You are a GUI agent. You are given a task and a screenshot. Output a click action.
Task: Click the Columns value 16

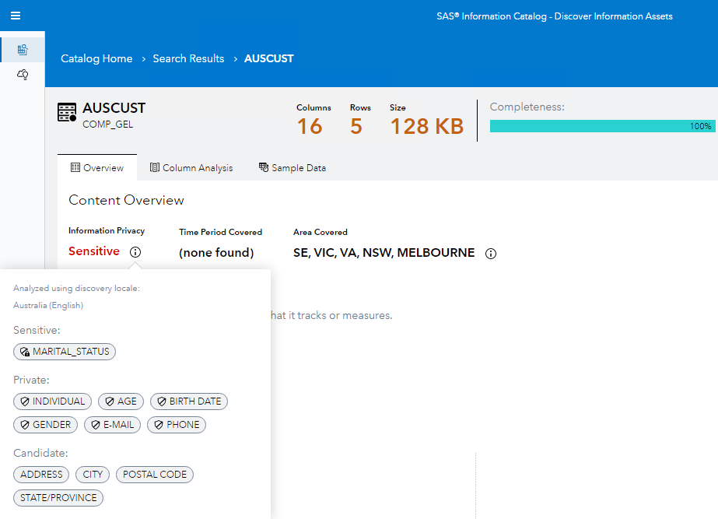pos(310,126)
